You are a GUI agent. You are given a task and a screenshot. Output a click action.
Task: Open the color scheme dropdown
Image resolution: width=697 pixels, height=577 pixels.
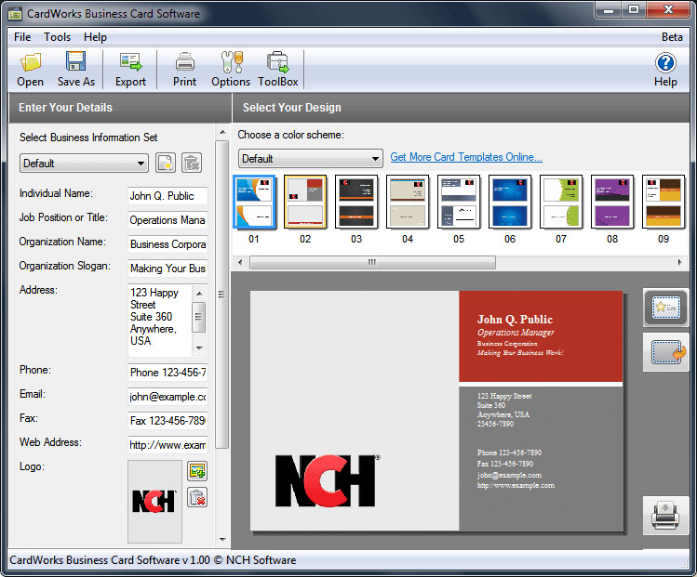pos(311,159)
